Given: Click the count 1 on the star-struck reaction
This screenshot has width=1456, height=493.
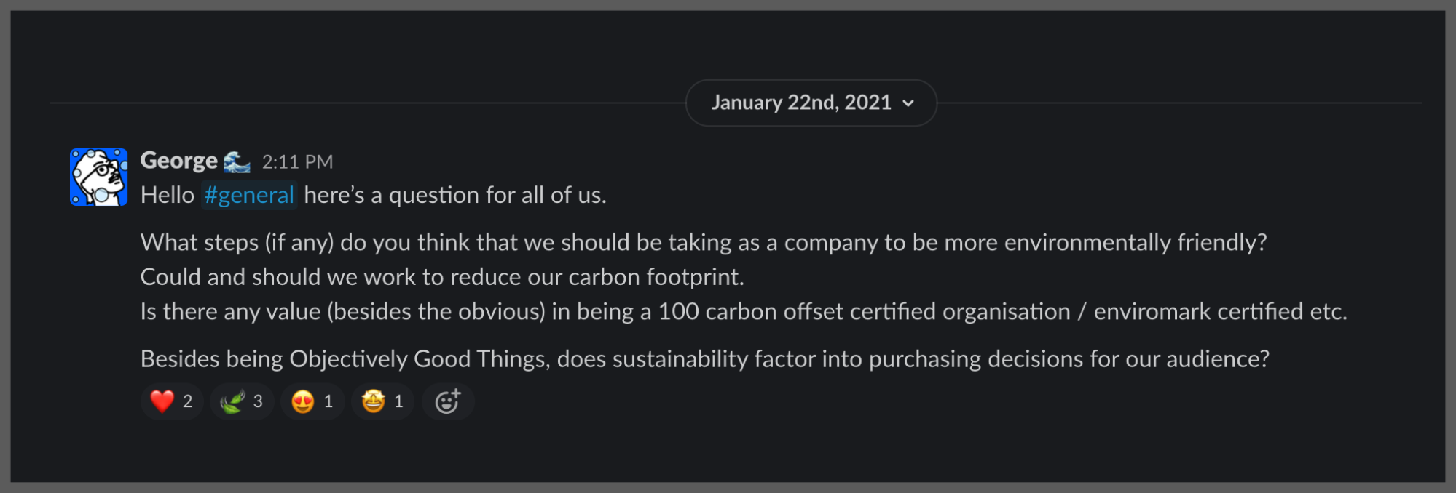Looking at the screenshot, I should tap(398, 401).
